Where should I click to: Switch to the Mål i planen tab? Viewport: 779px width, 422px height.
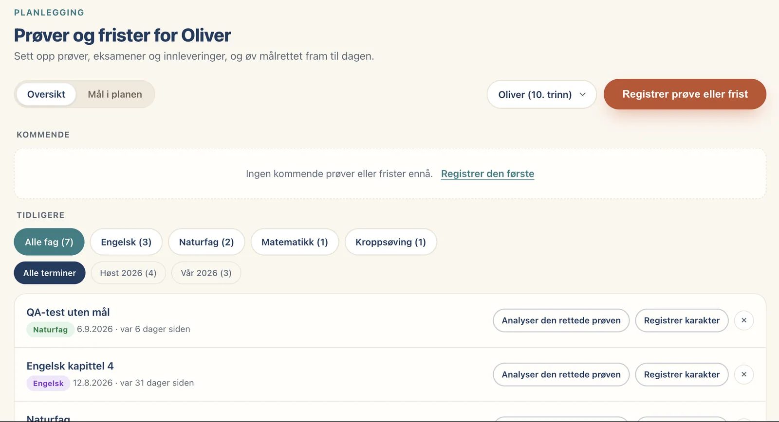point(115,94)
